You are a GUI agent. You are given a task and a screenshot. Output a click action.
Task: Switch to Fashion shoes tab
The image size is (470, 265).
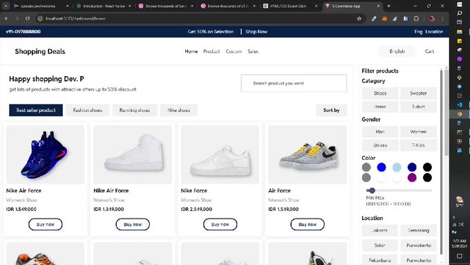pyautogui.click(x=88, y=110)
